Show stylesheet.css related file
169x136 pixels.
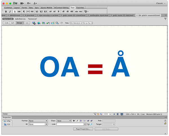[x=20, y=19]
